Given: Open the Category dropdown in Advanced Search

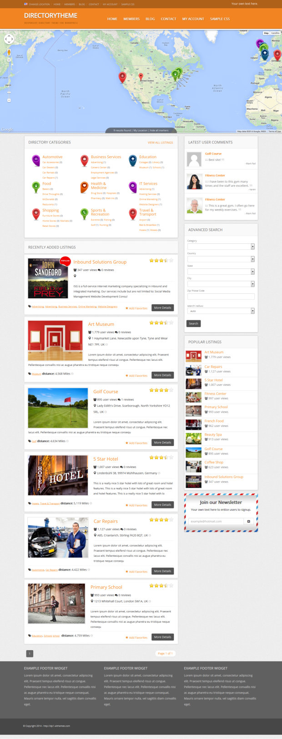Looking at the screenshot, I should point(221,246).
